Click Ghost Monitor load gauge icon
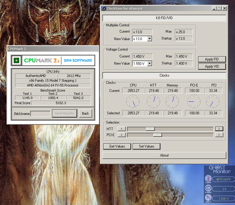This screenshot has width=235, height=205. 208,188
